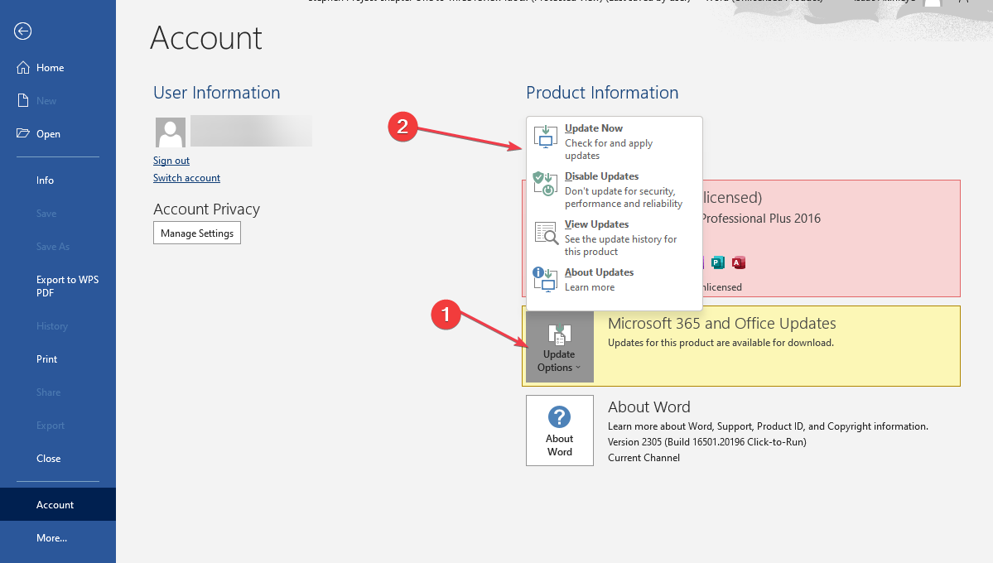Select Export to WPS PDF
This screenshot has height=563, width=993.
[67, 286]
